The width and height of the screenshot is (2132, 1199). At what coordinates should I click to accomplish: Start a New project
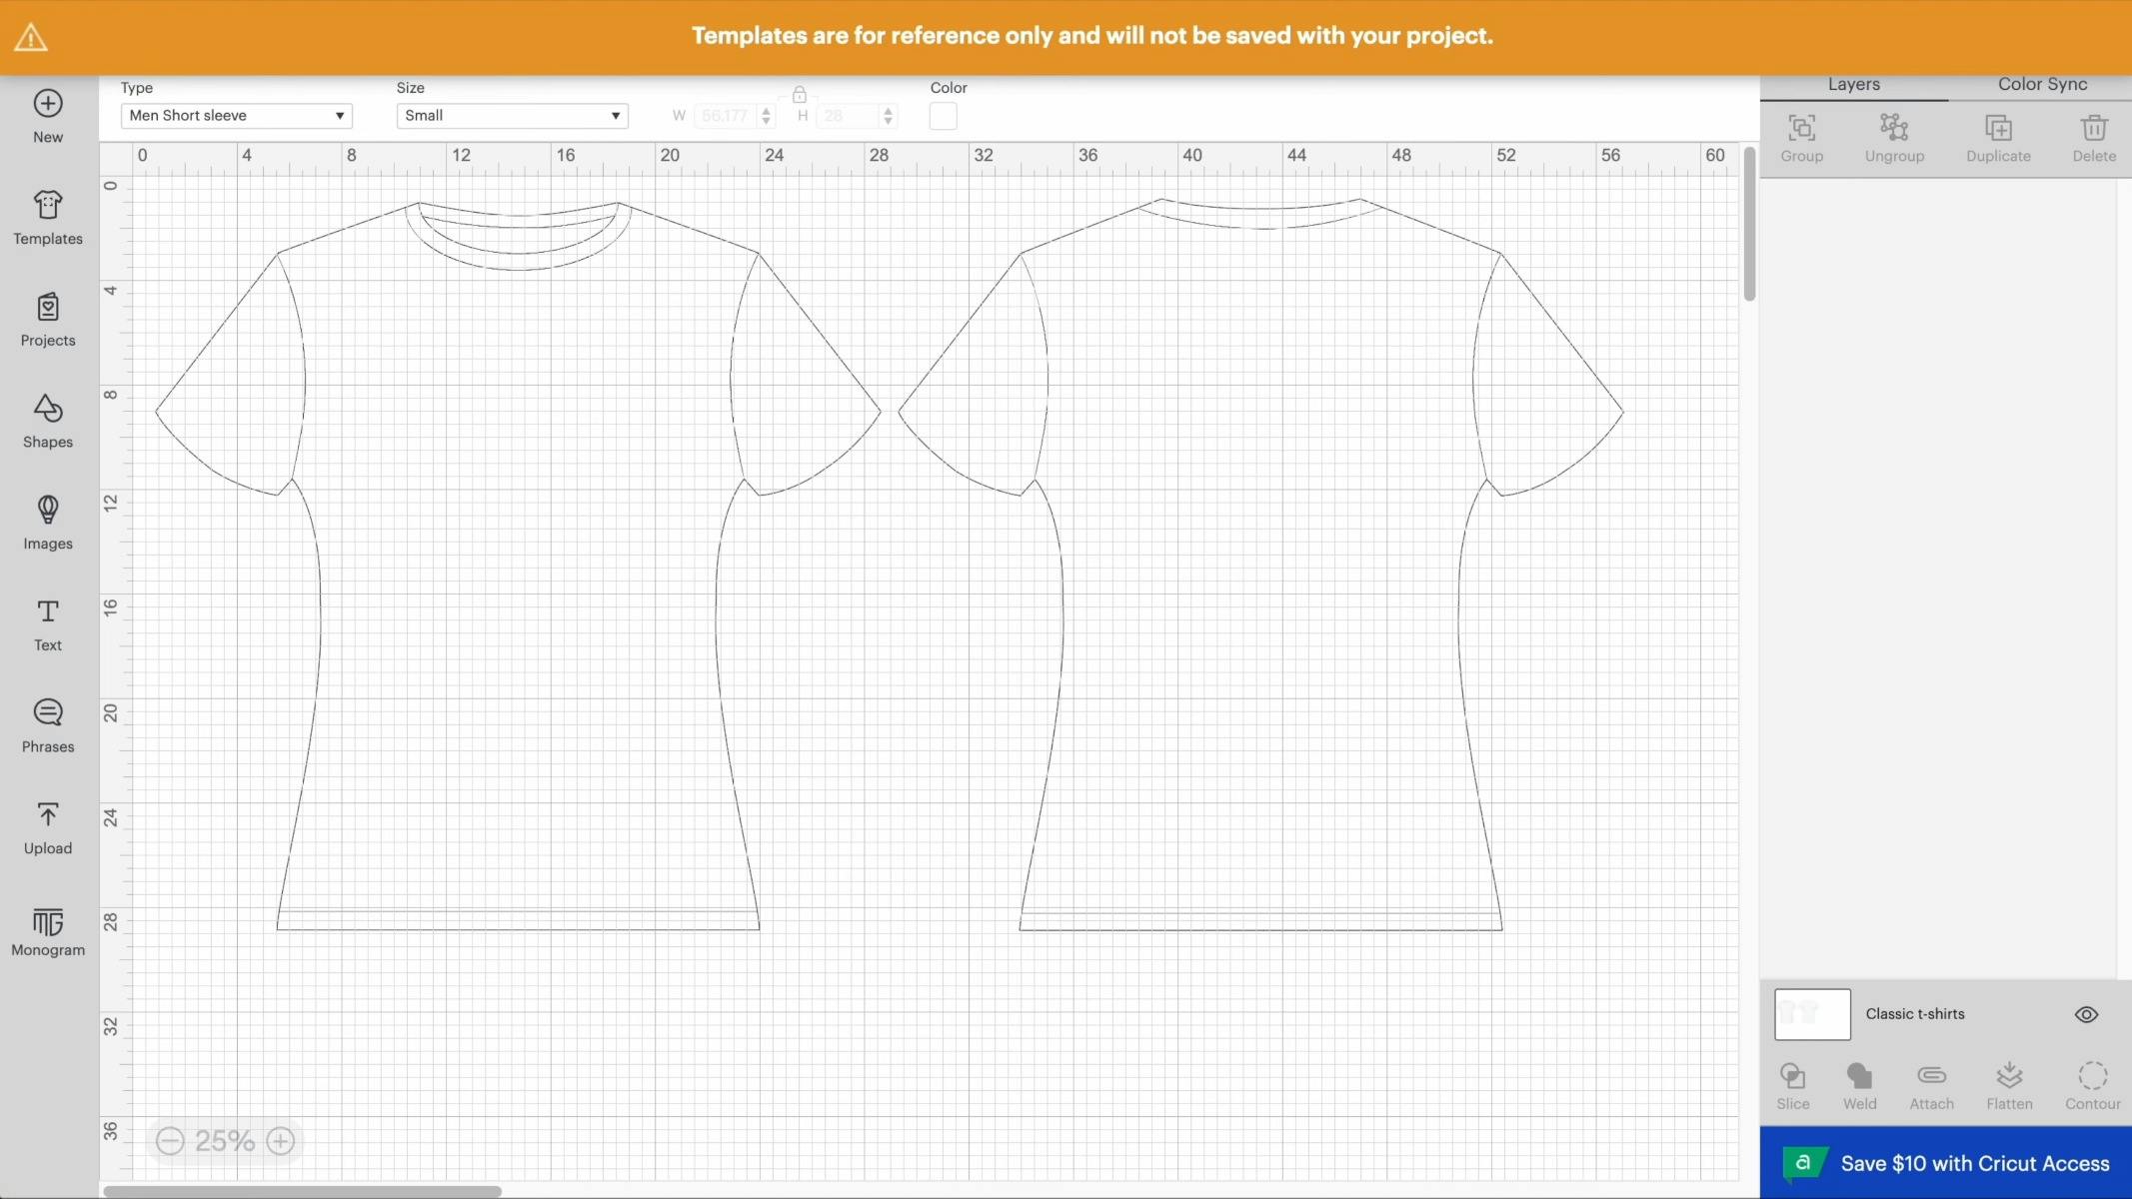(x=47, y=115)
